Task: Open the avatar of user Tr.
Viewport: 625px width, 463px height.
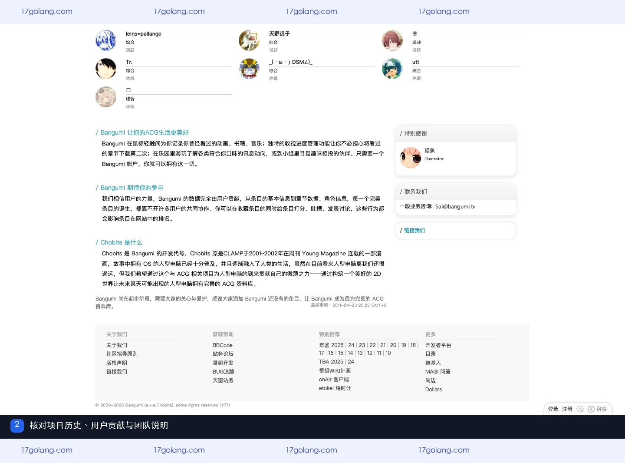Action: (x=106, y=69)
